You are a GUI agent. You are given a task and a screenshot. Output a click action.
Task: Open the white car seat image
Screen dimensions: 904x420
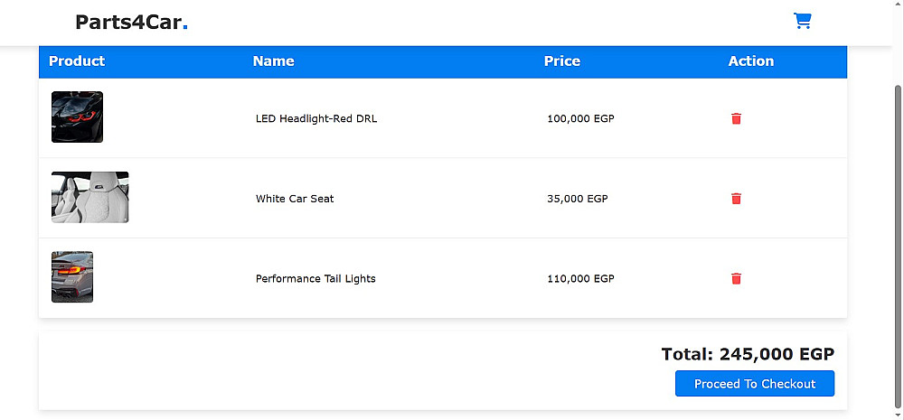pyautogui.click(x=89, y=197)
